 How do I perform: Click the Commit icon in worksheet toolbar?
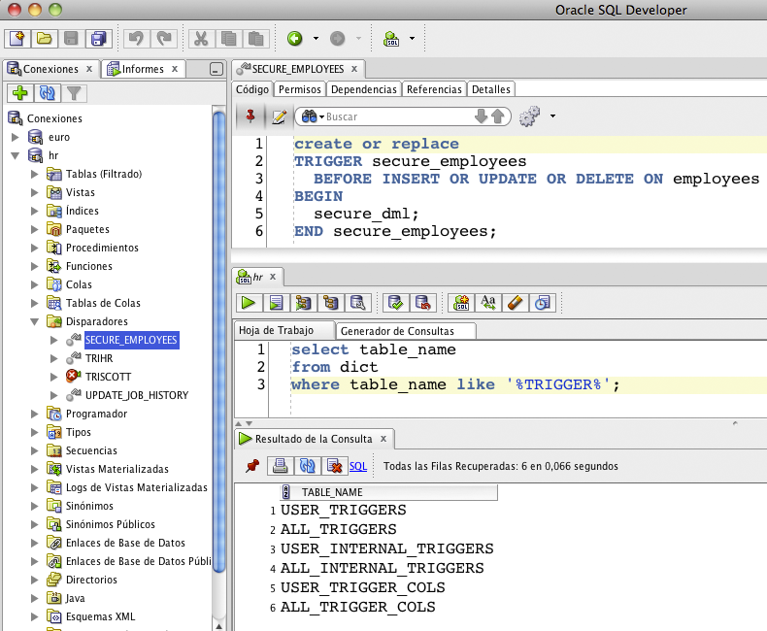(394, 302)
